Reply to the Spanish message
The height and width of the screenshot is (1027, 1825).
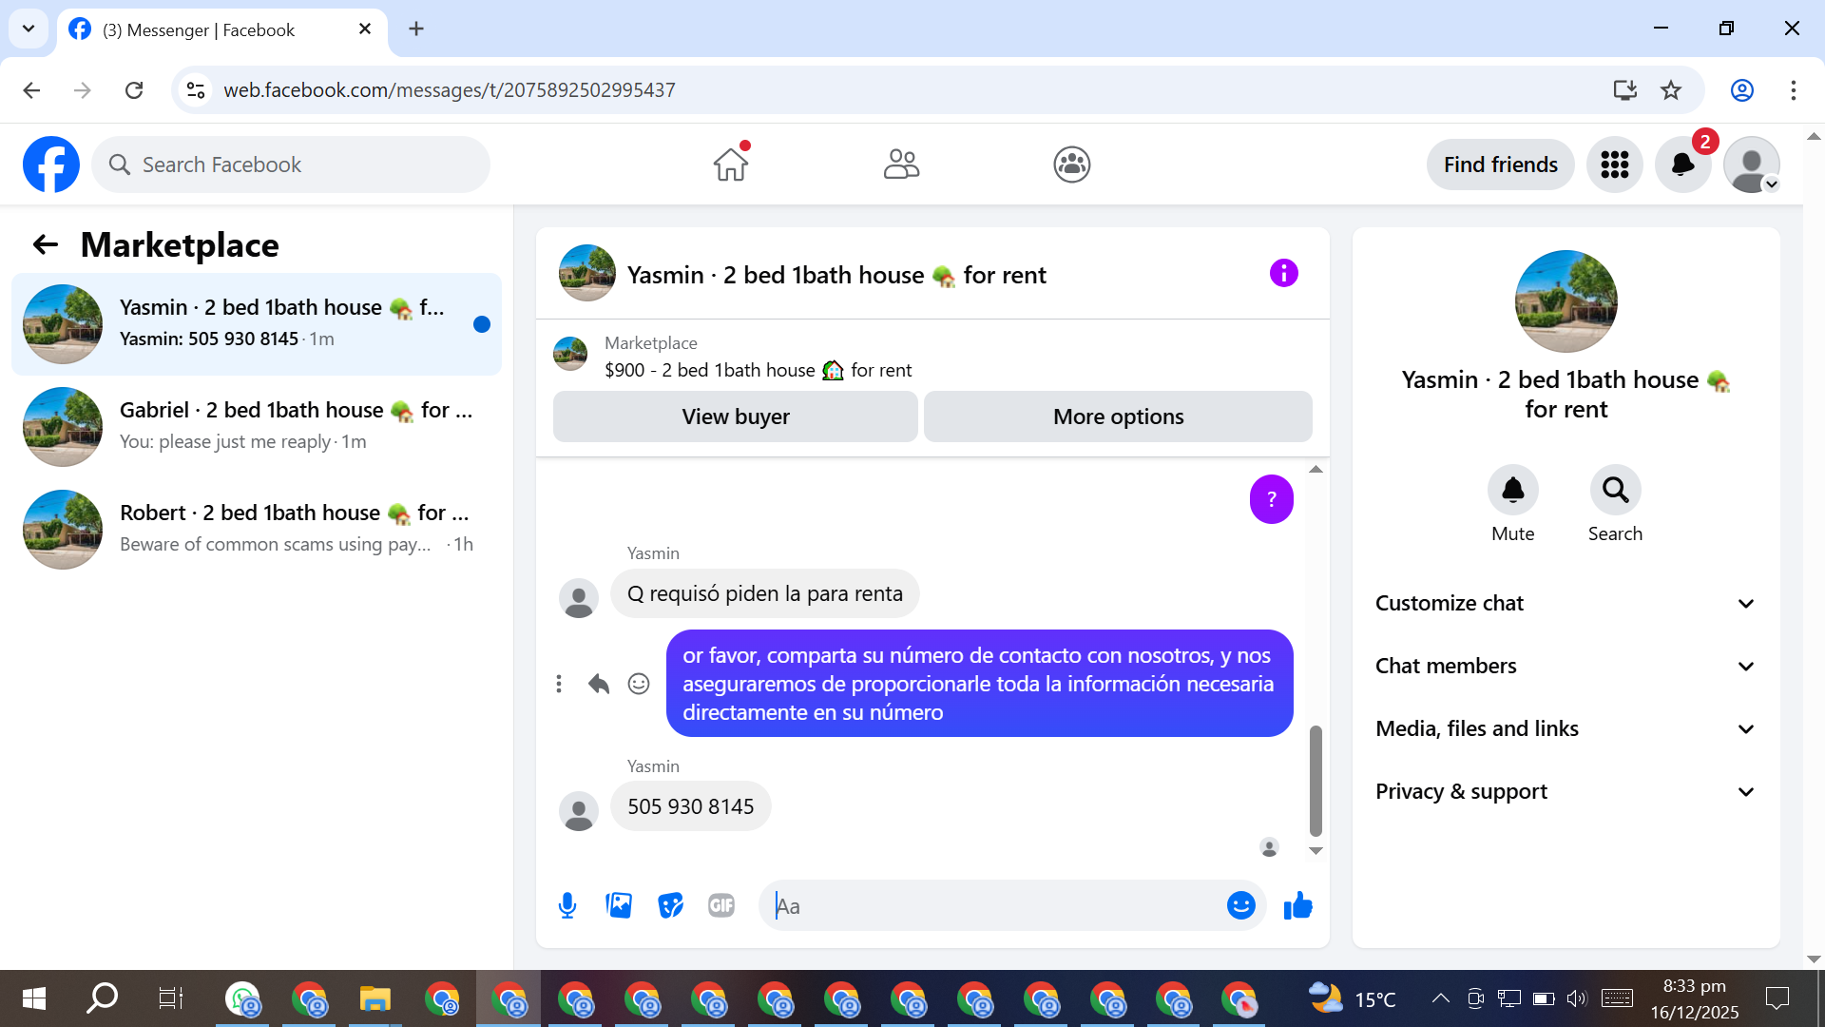[x=599, y=684]
